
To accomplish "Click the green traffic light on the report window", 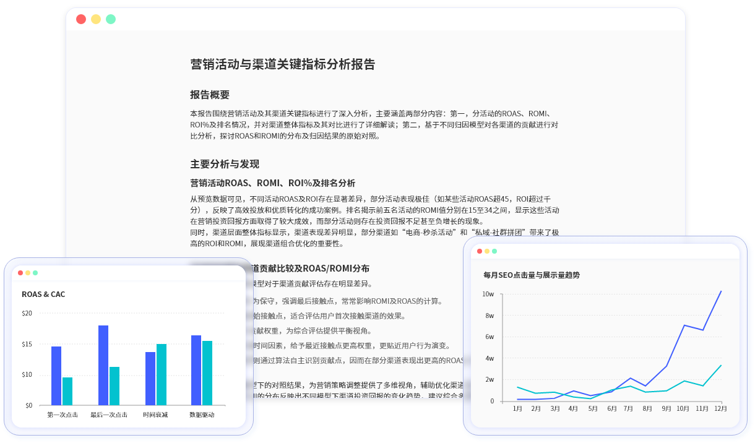I will pos(110,19).
